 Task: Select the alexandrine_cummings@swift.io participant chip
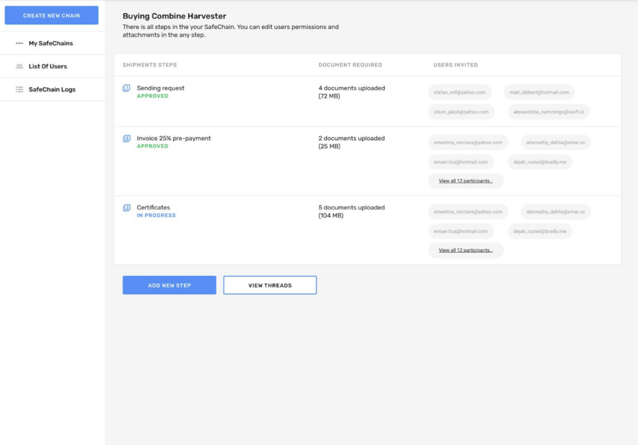(x=548, y=111)
